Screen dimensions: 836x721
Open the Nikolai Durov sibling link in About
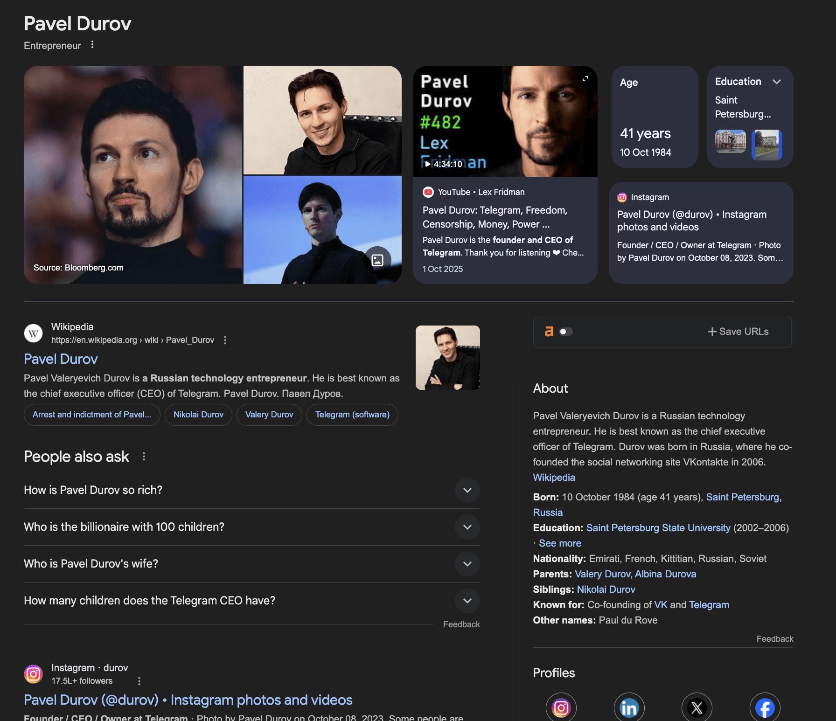[x=606, y=589]
